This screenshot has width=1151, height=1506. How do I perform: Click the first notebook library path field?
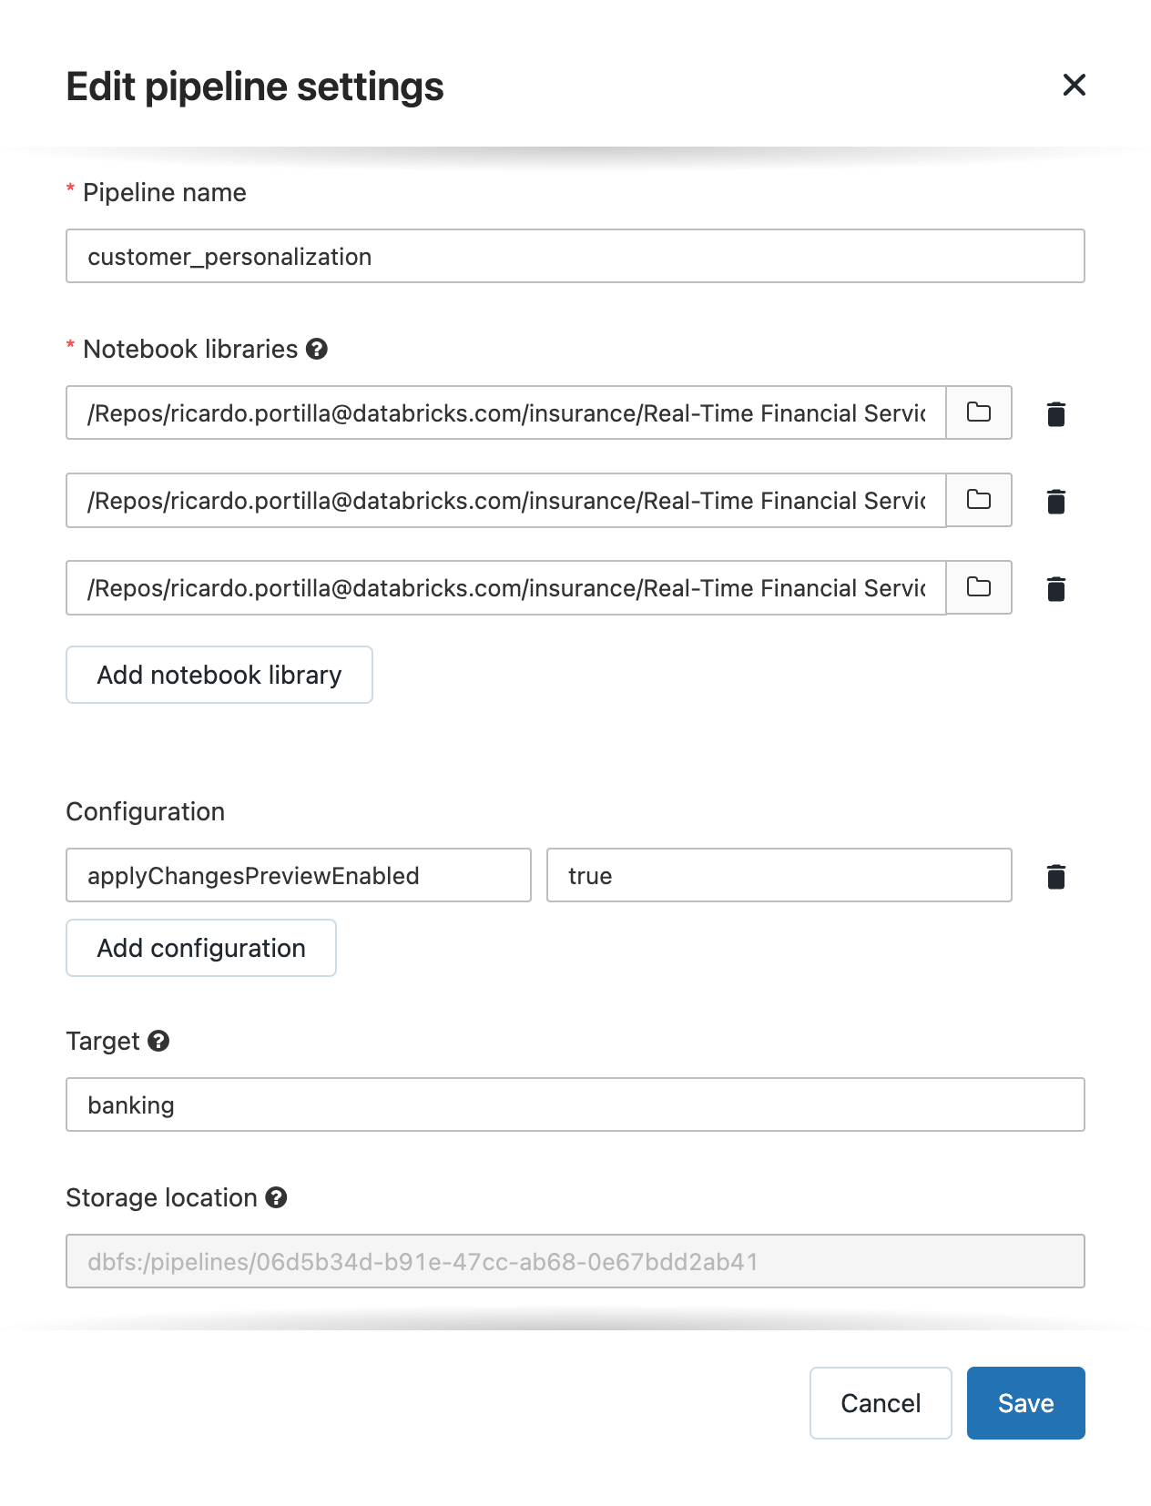[x=506, y=412]
